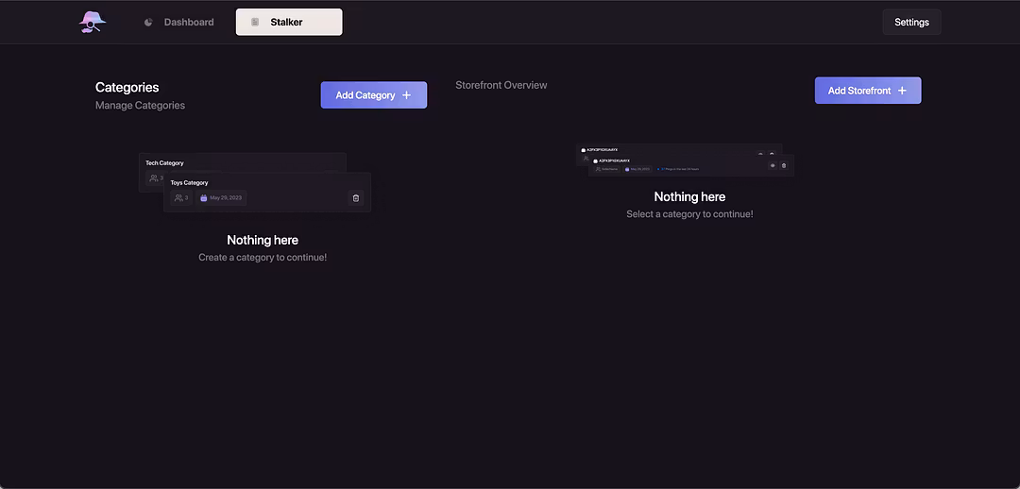Select the Stalker tab

(x=288, y=23)
